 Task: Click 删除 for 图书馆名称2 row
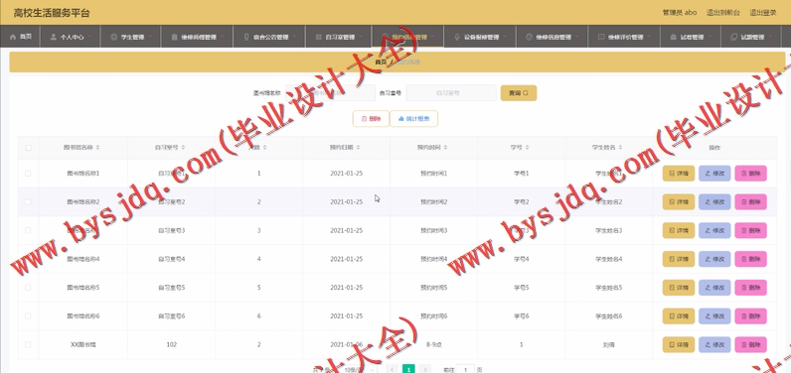coord(750,201)
